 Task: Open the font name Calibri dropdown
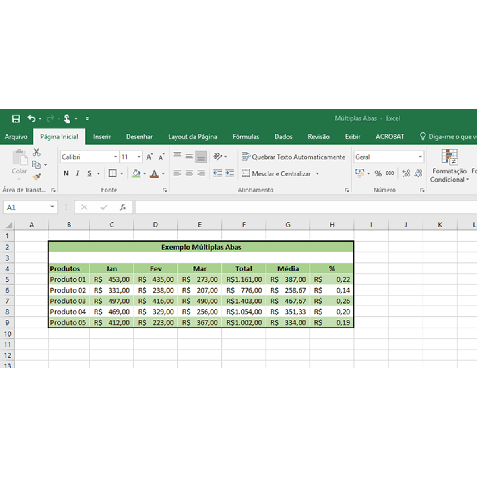[x=115, y=157]
